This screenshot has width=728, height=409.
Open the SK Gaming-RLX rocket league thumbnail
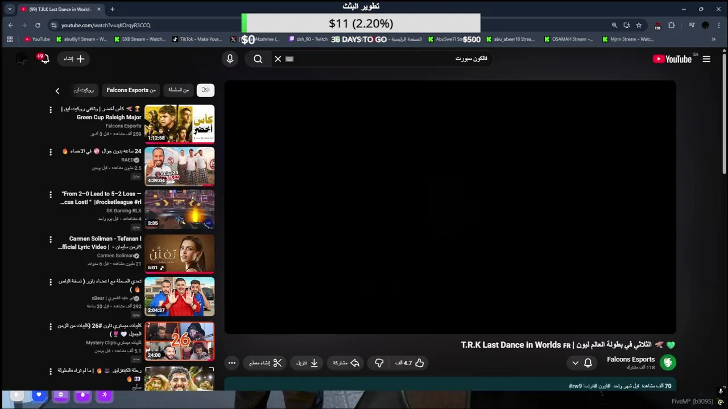[x=179, y=209]
